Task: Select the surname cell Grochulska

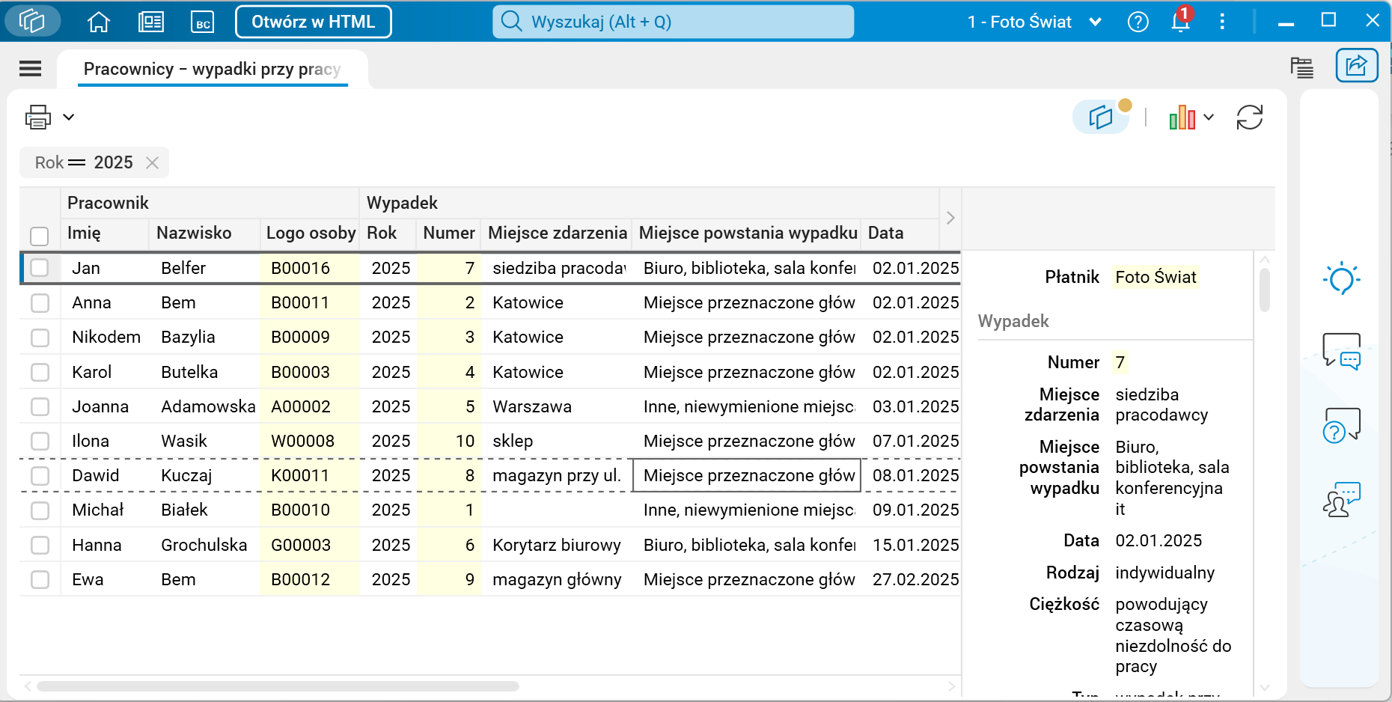Action: pyautogui.click(x=204, y=545)
